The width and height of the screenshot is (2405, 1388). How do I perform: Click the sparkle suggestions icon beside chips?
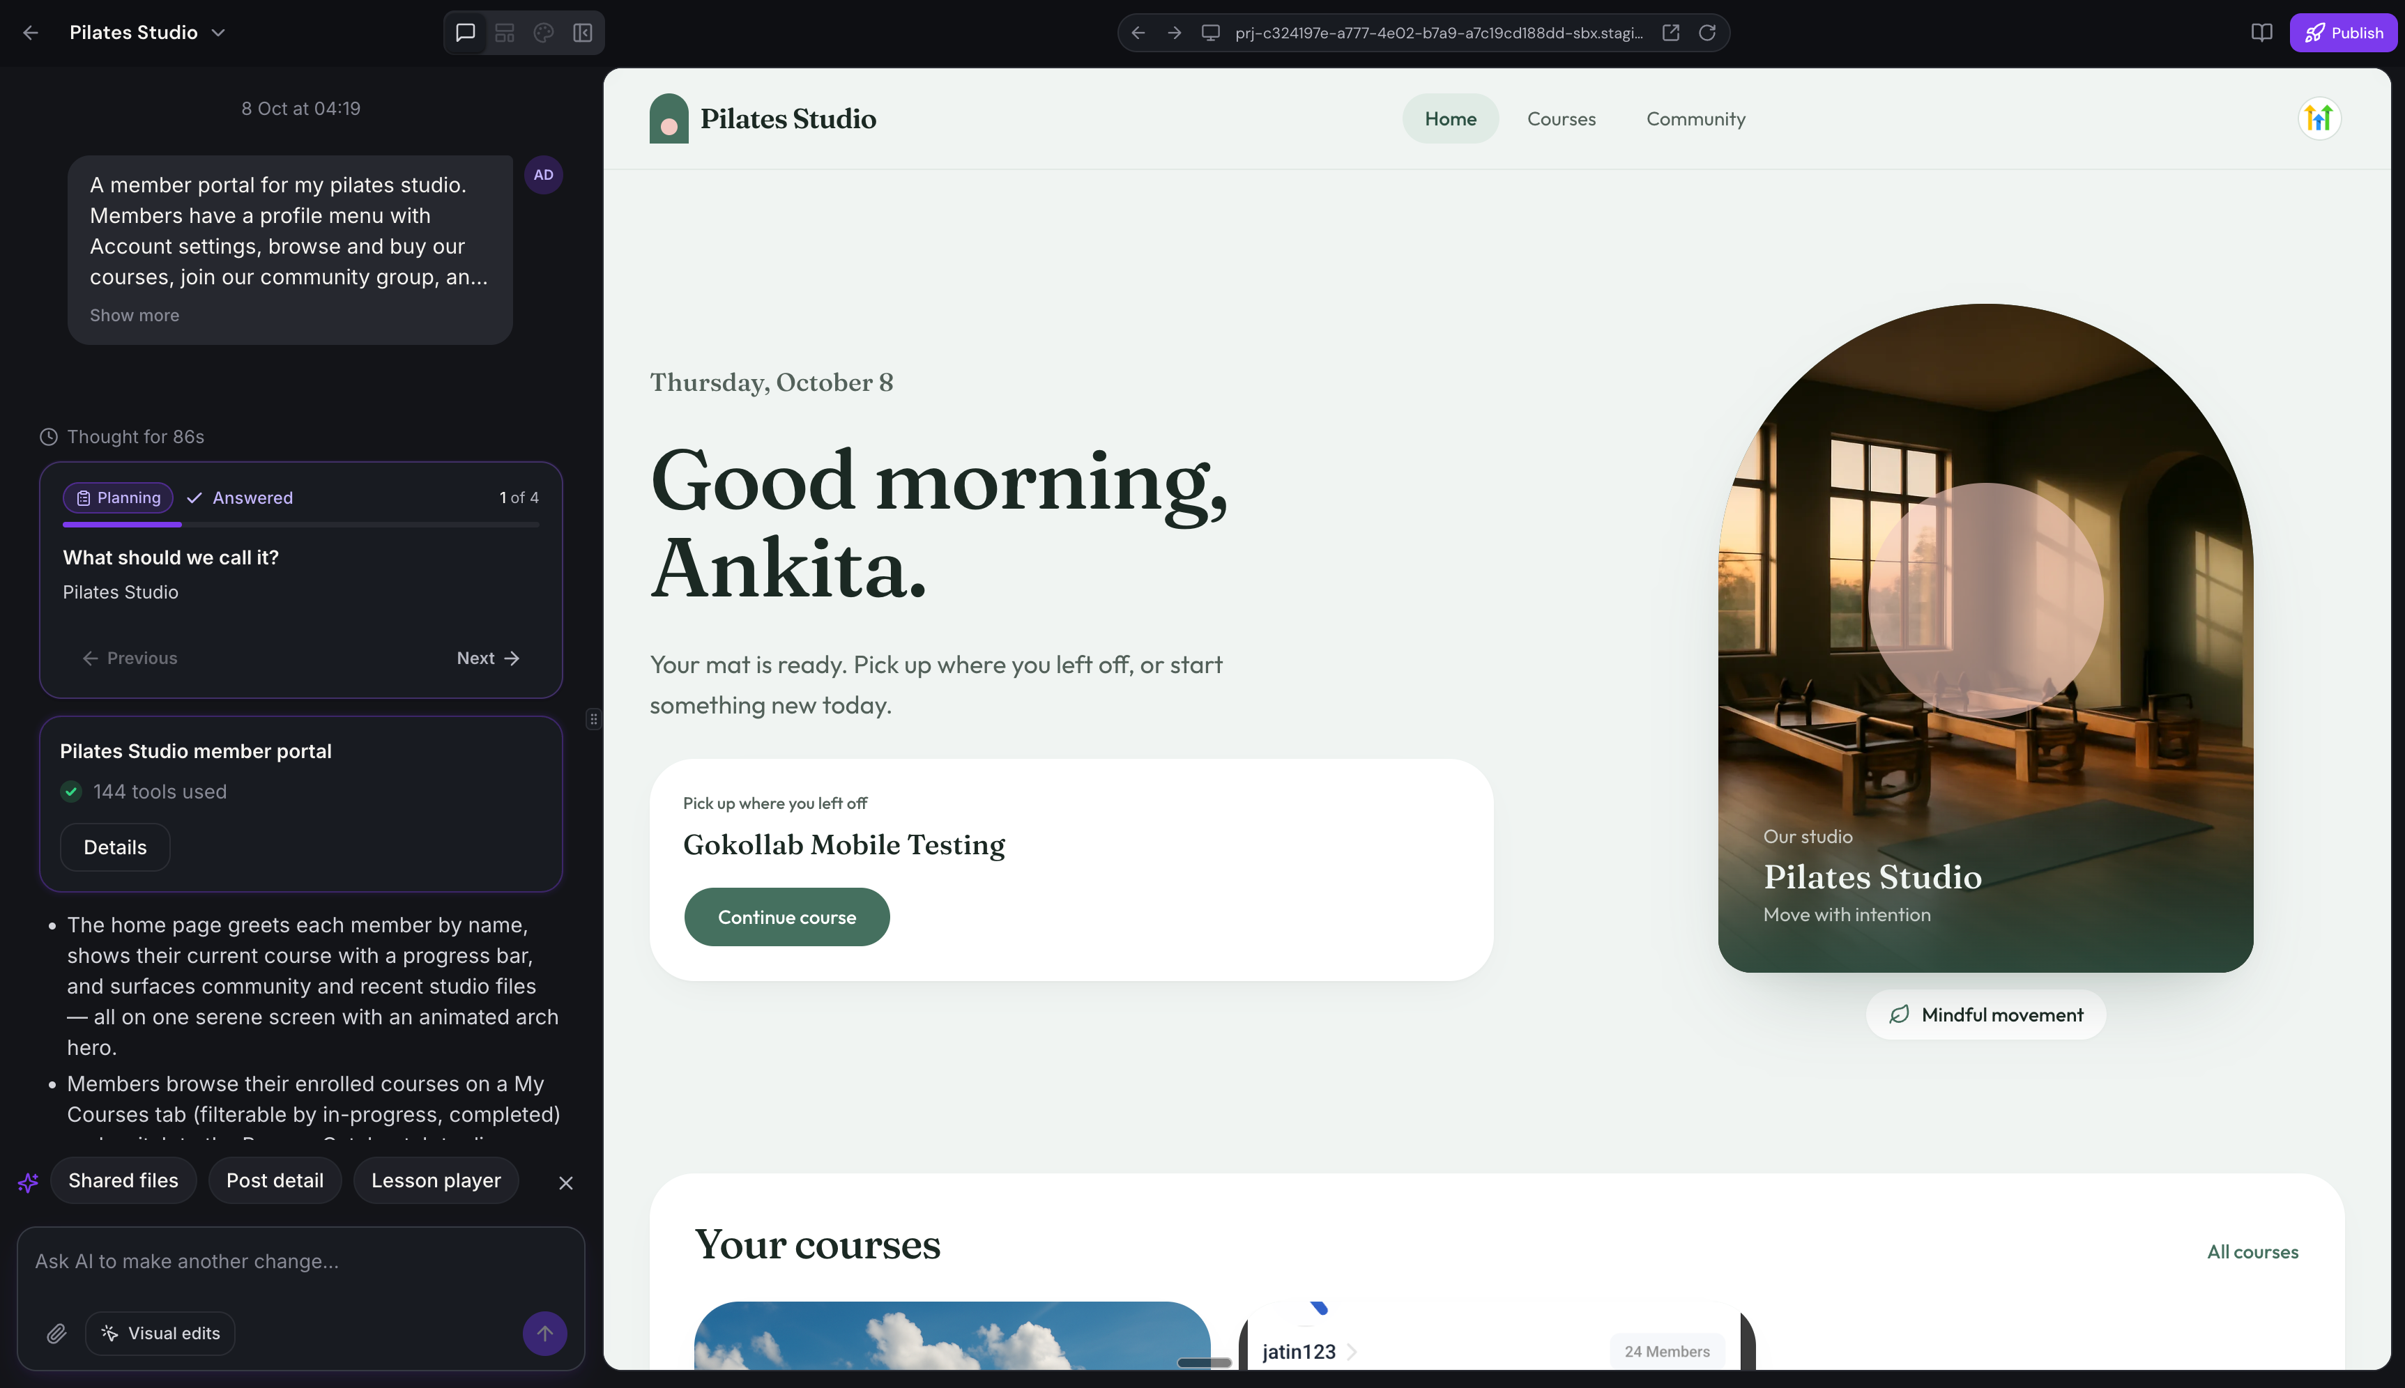28,1182
